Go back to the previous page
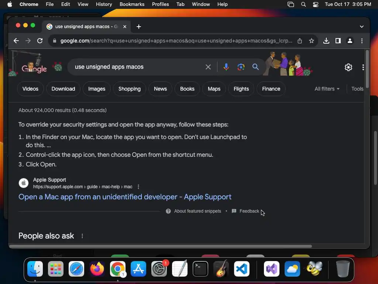 click(x=16, y=41)
